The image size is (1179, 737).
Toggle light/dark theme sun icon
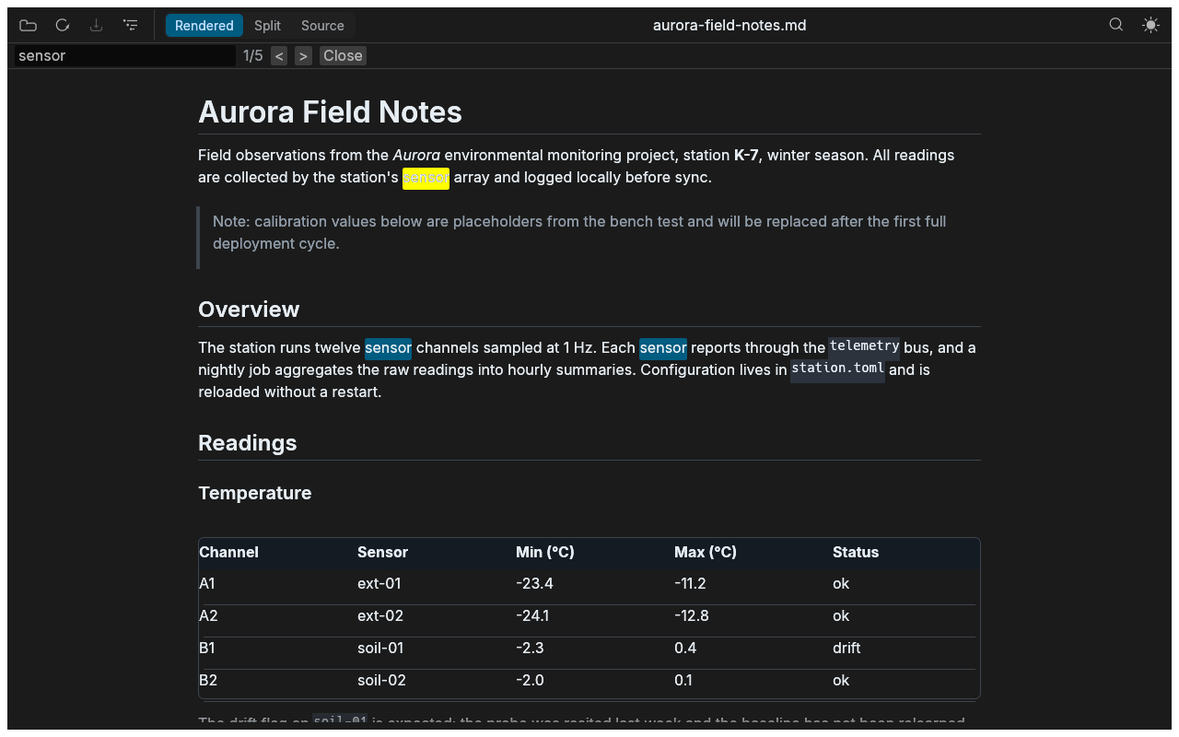[x=1150, y=25]
